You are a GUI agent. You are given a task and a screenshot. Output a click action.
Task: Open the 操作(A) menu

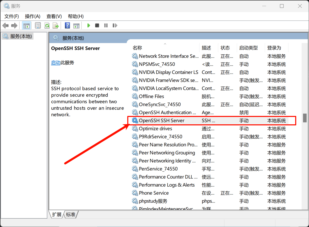[32, 16]
